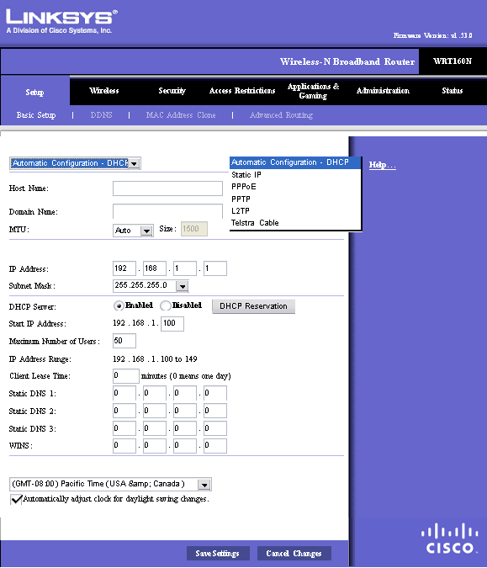
Task: Open MAC Address Clone sub-tab
Action: click(x=181, y=114)
